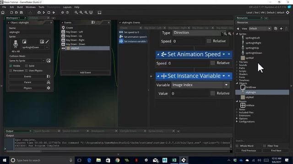Open Game Options gear in toolbar
Image resolution: width=293 pixels, height=164 pixels.
point(62,12)
